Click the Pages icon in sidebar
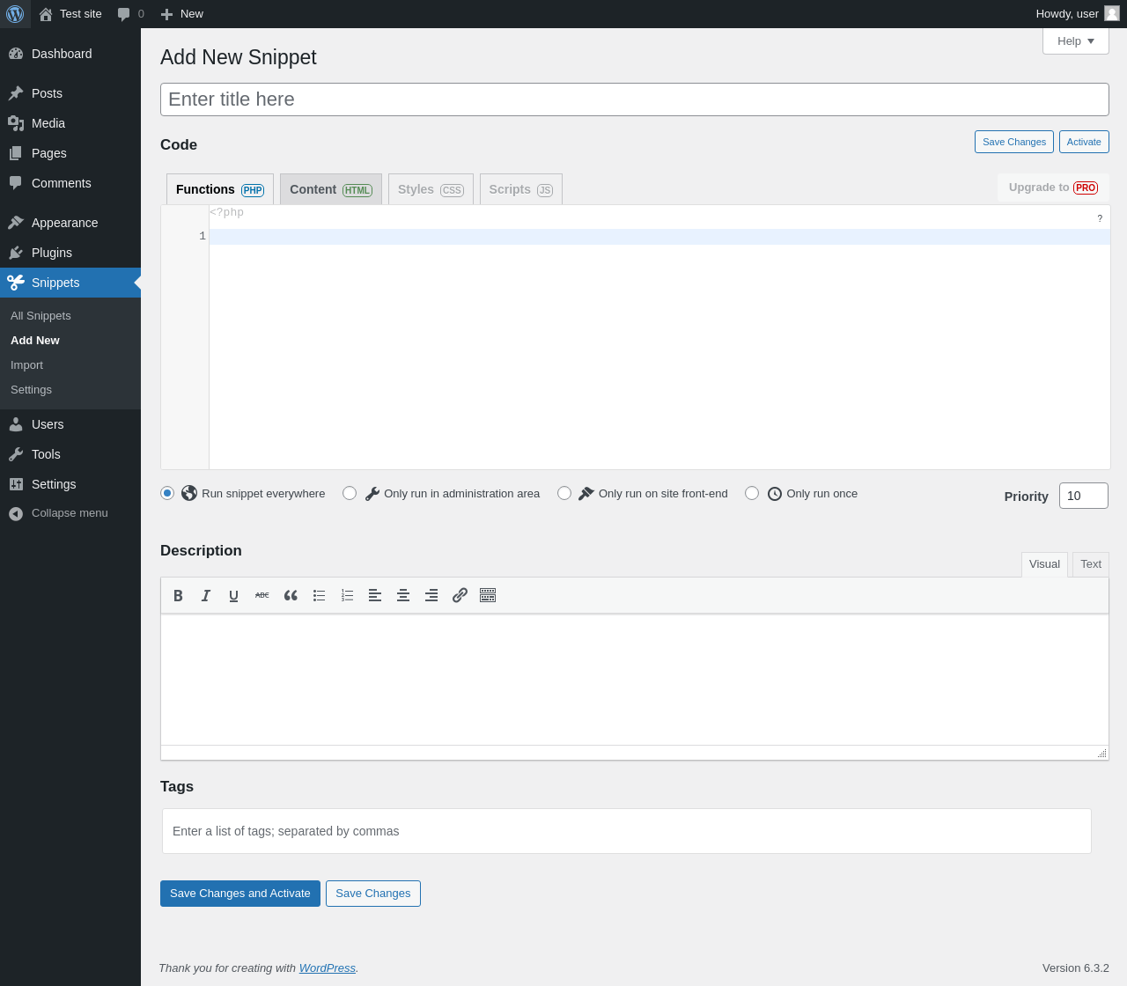Screen dimensions: 1127x986 [16, 153]
